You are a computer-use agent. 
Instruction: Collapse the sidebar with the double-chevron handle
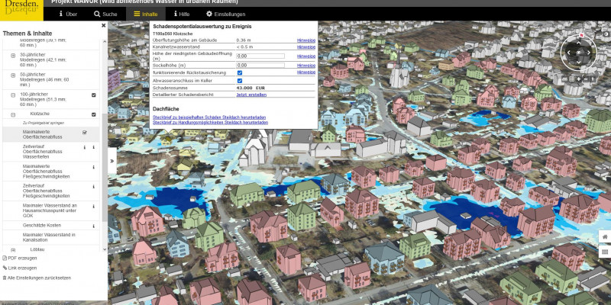click(112, 161)
